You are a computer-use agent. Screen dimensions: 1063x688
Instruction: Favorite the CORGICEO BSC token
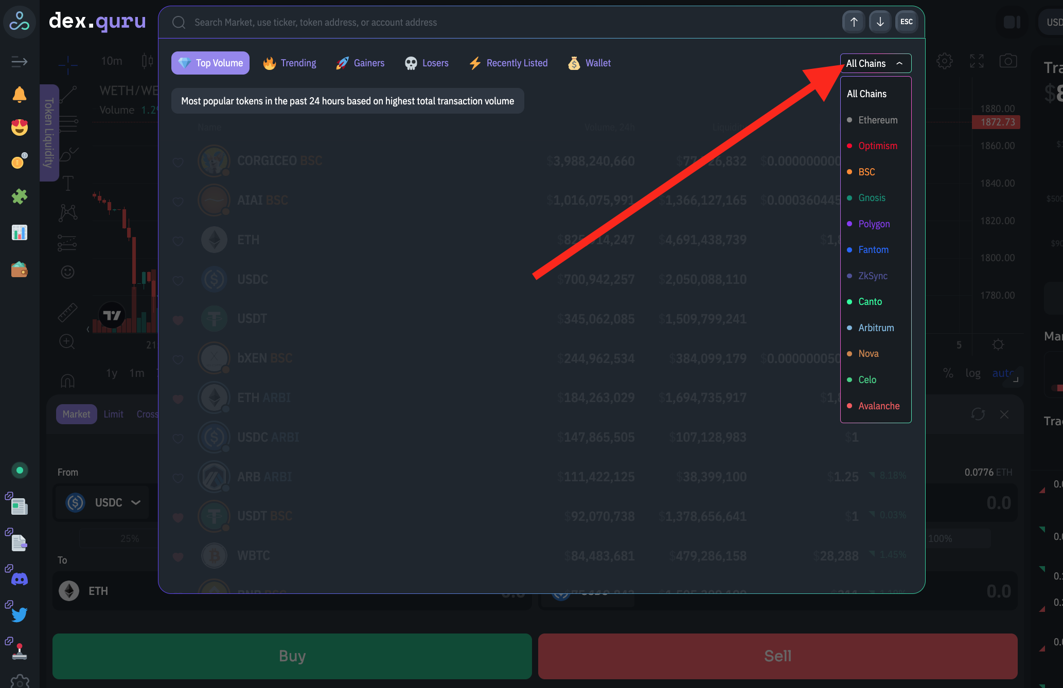click(x=178, y=162)
